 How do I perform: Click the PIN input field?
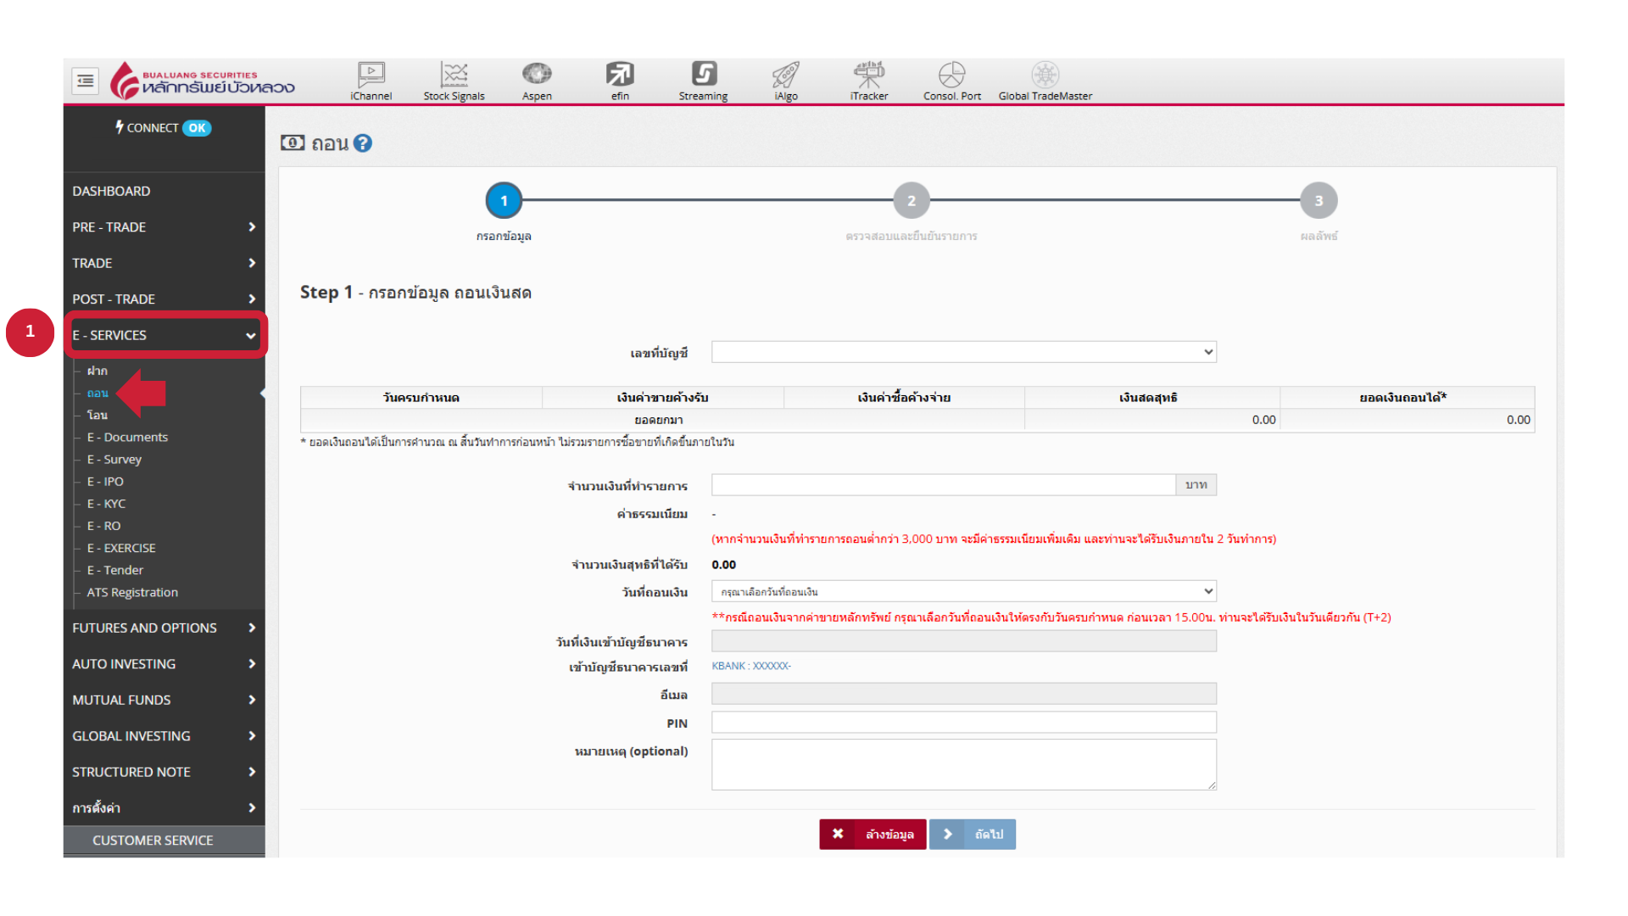[x=963, y=723]
